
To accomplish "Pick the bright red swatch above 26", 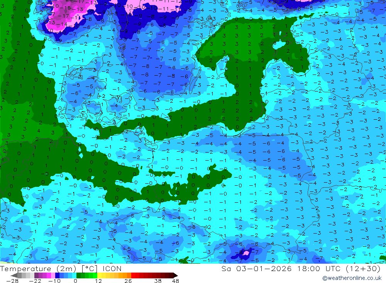I will [x=133, y=275].
